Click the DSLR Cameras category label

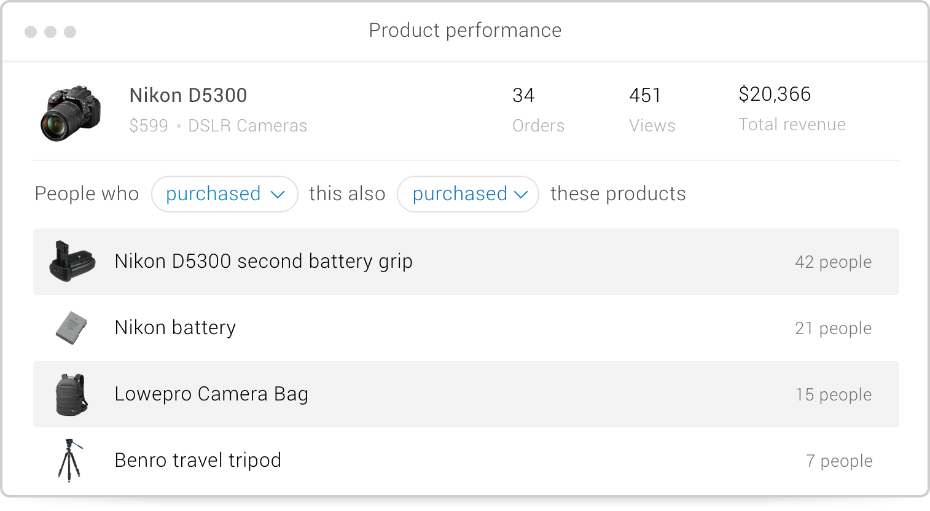248,125
